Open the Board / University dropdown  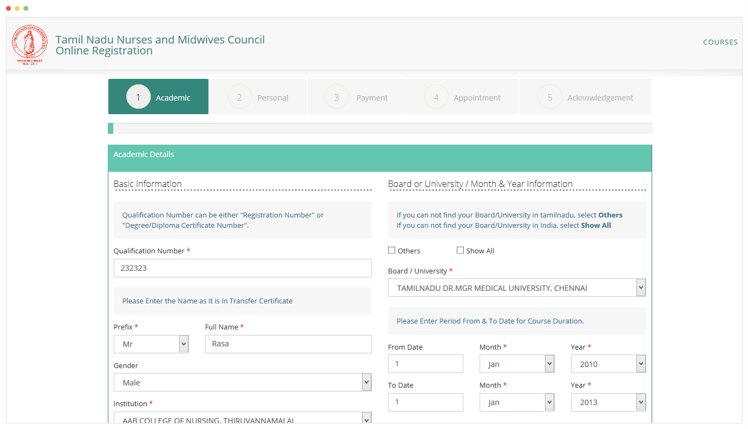tap(517, 288)
